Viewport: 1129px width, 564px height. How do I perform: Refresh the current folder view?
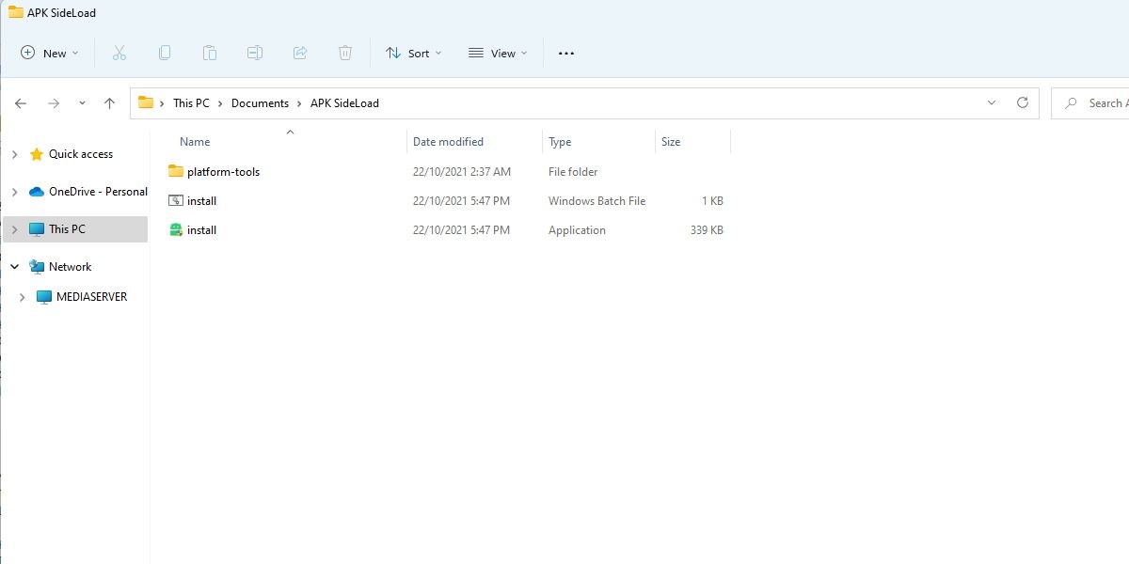1023,103
